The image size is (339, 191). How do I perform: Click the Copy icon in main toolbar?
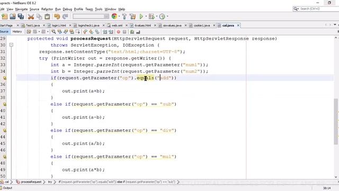coord(39,16)
